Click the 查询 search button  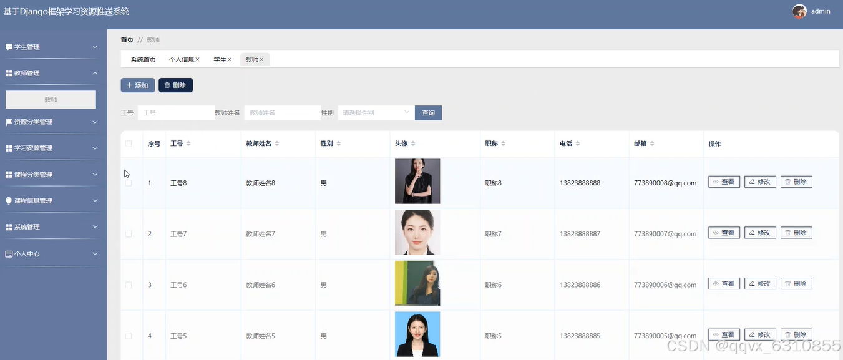point(428,112)
